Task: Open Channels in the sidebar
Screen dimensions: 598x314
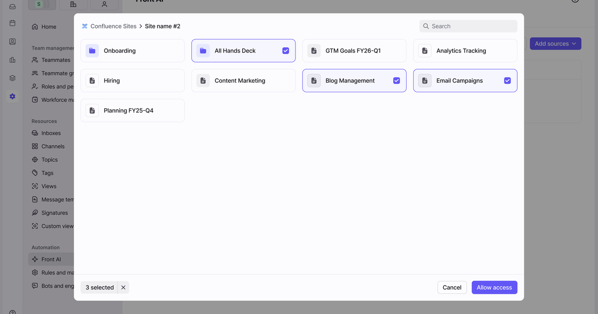Action: [53, 147]
